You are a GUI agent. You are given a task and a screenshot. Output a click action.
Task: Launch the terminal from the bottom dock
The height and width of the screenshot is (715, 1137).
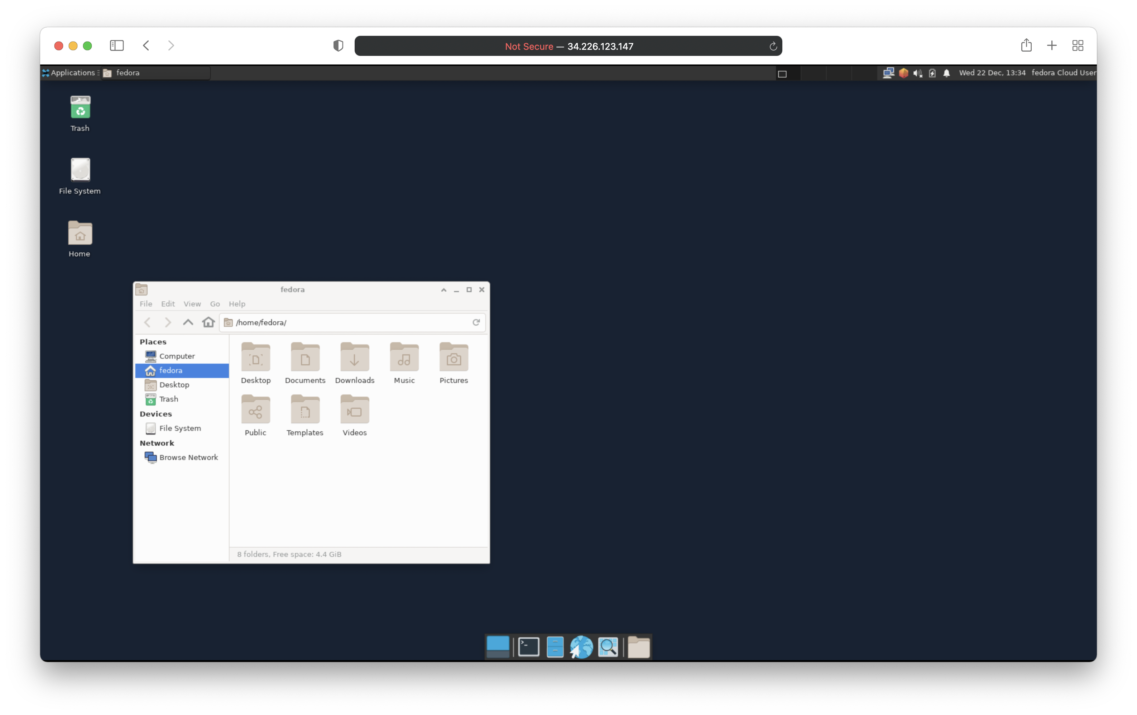(x=528, y=647)
